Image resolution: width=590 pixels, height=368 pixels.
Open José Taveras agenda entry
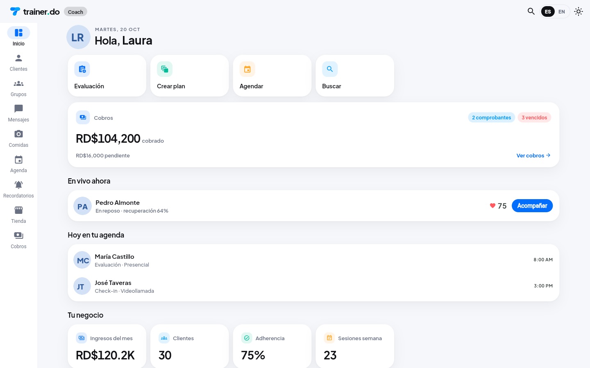tap(313, 286)
